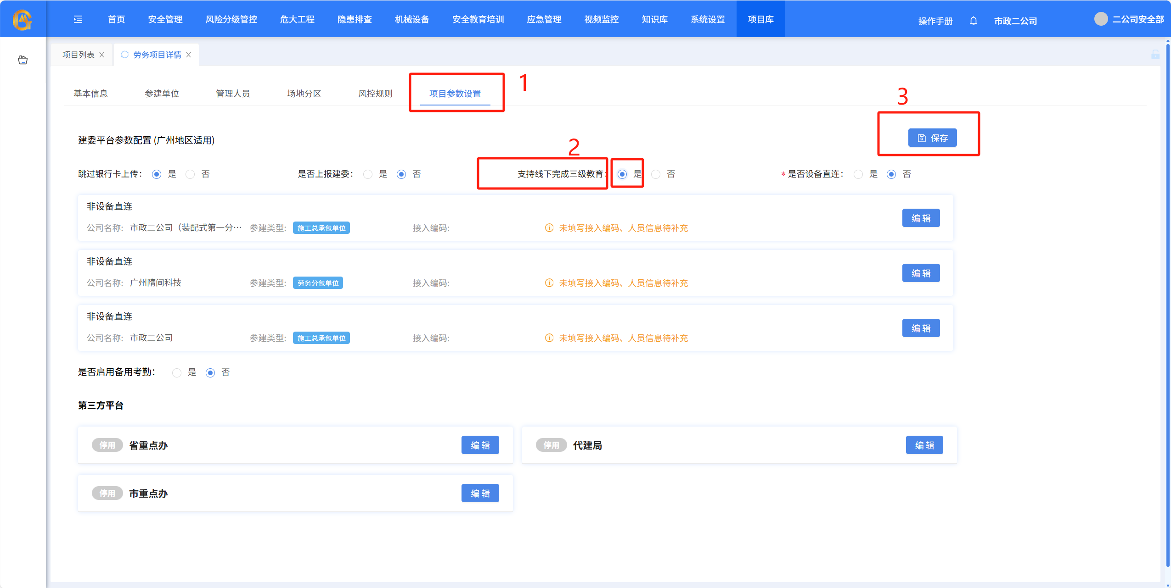Click the basket icon in left sidebar
Screen dimensions: 1171x588
23,60
